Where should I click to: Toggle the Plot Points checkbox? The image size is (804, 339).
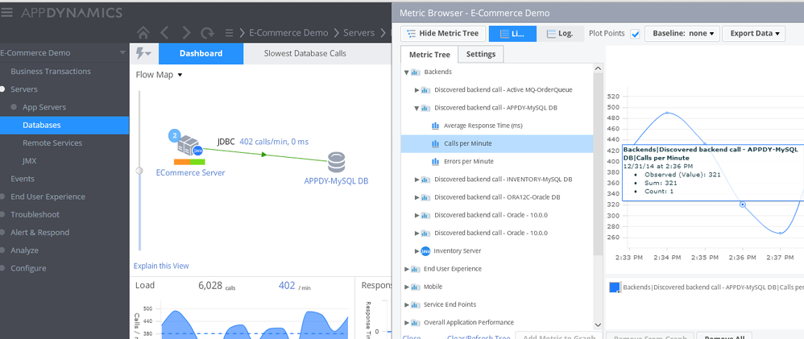tap(635, 34)
